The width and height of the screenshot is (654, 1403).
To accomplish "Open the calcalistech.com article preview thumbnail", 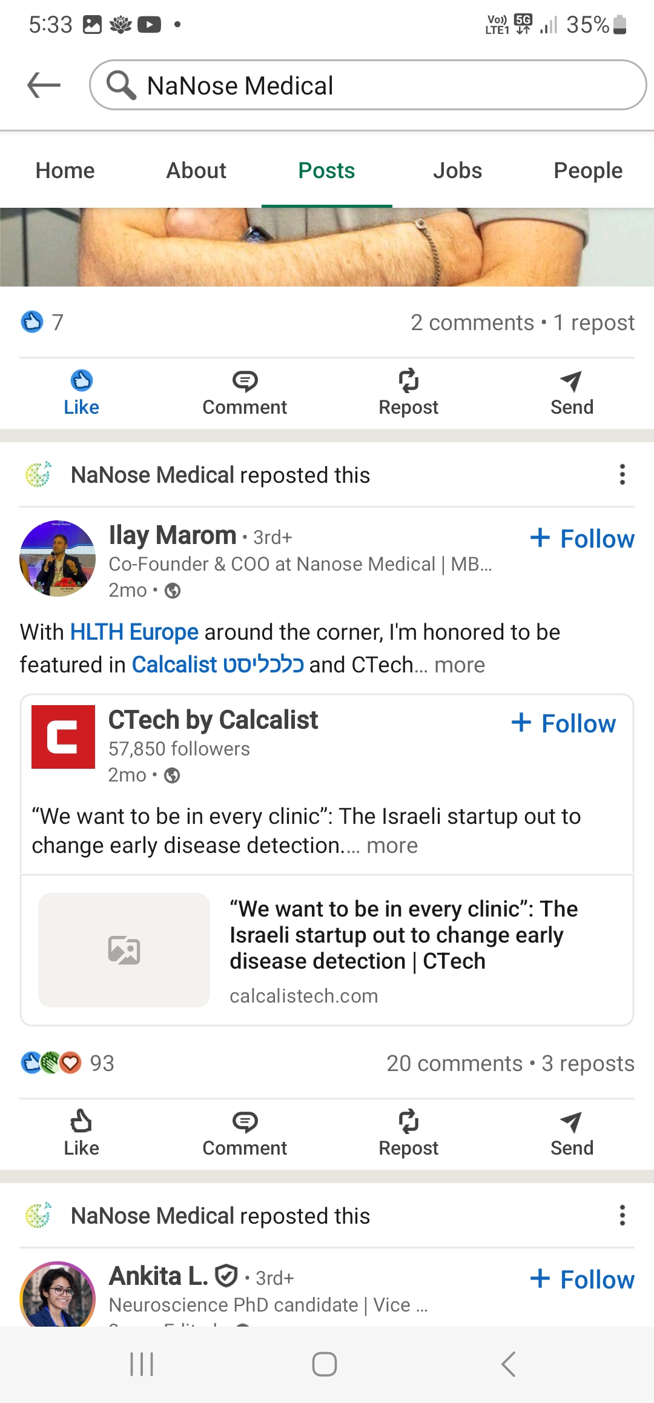I will (124, 950).
